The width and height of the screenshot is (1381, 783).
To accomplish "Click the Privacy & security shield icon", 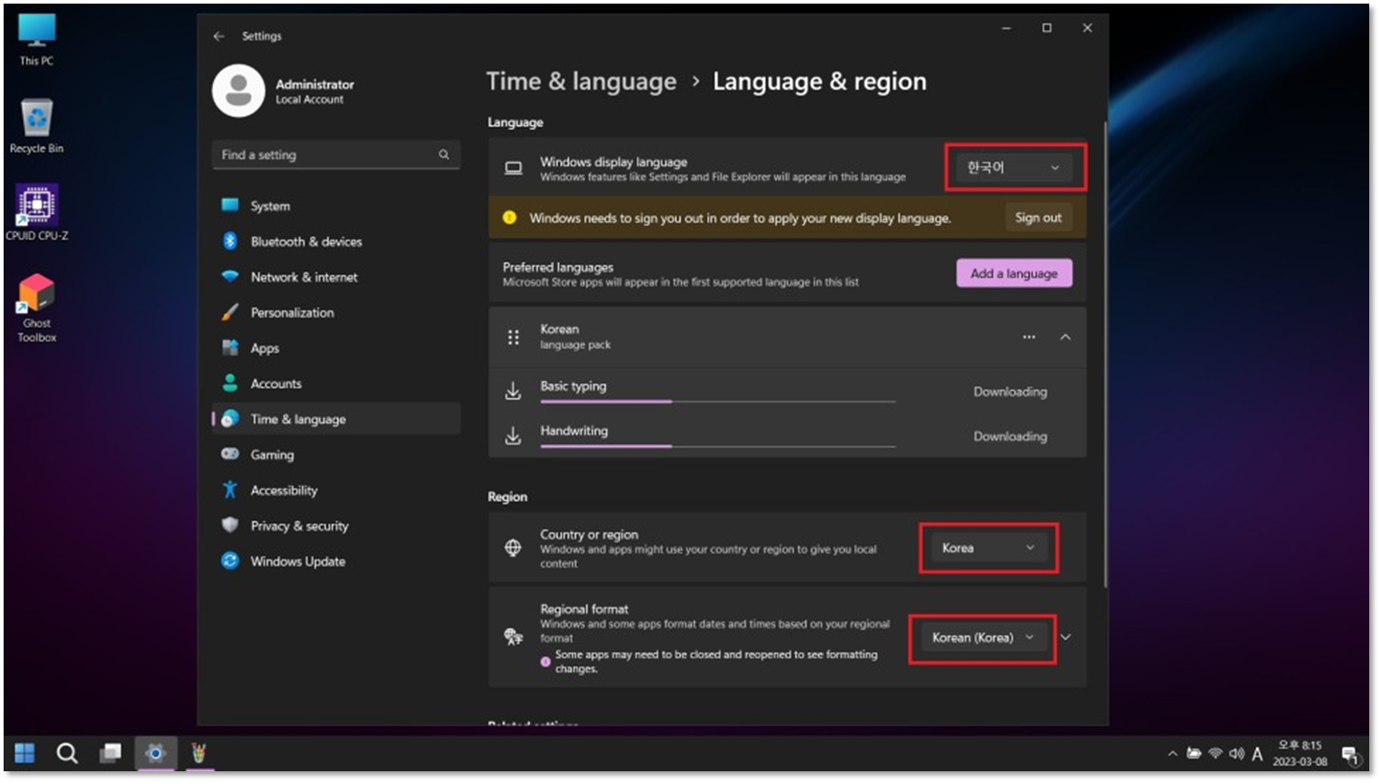I will coord(230,525).
